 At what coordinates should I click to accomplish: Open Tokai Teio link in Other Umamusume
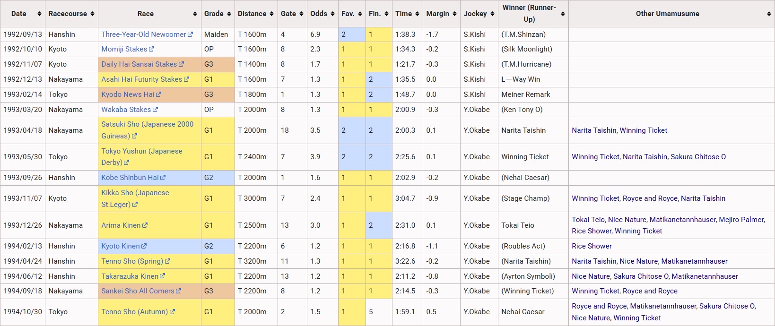(x=588, y=220)
